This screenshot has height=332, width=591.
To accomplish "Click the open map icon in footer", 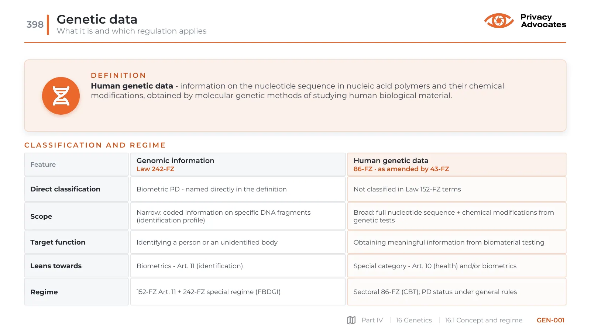I will [x=351, y=320].
